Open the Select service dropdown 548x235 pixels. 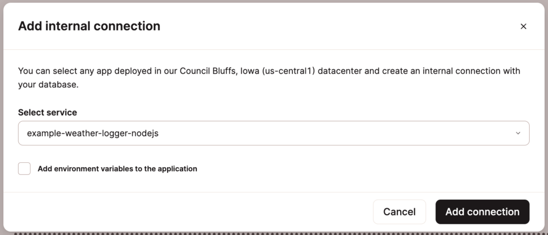click(x=273, y=134)
